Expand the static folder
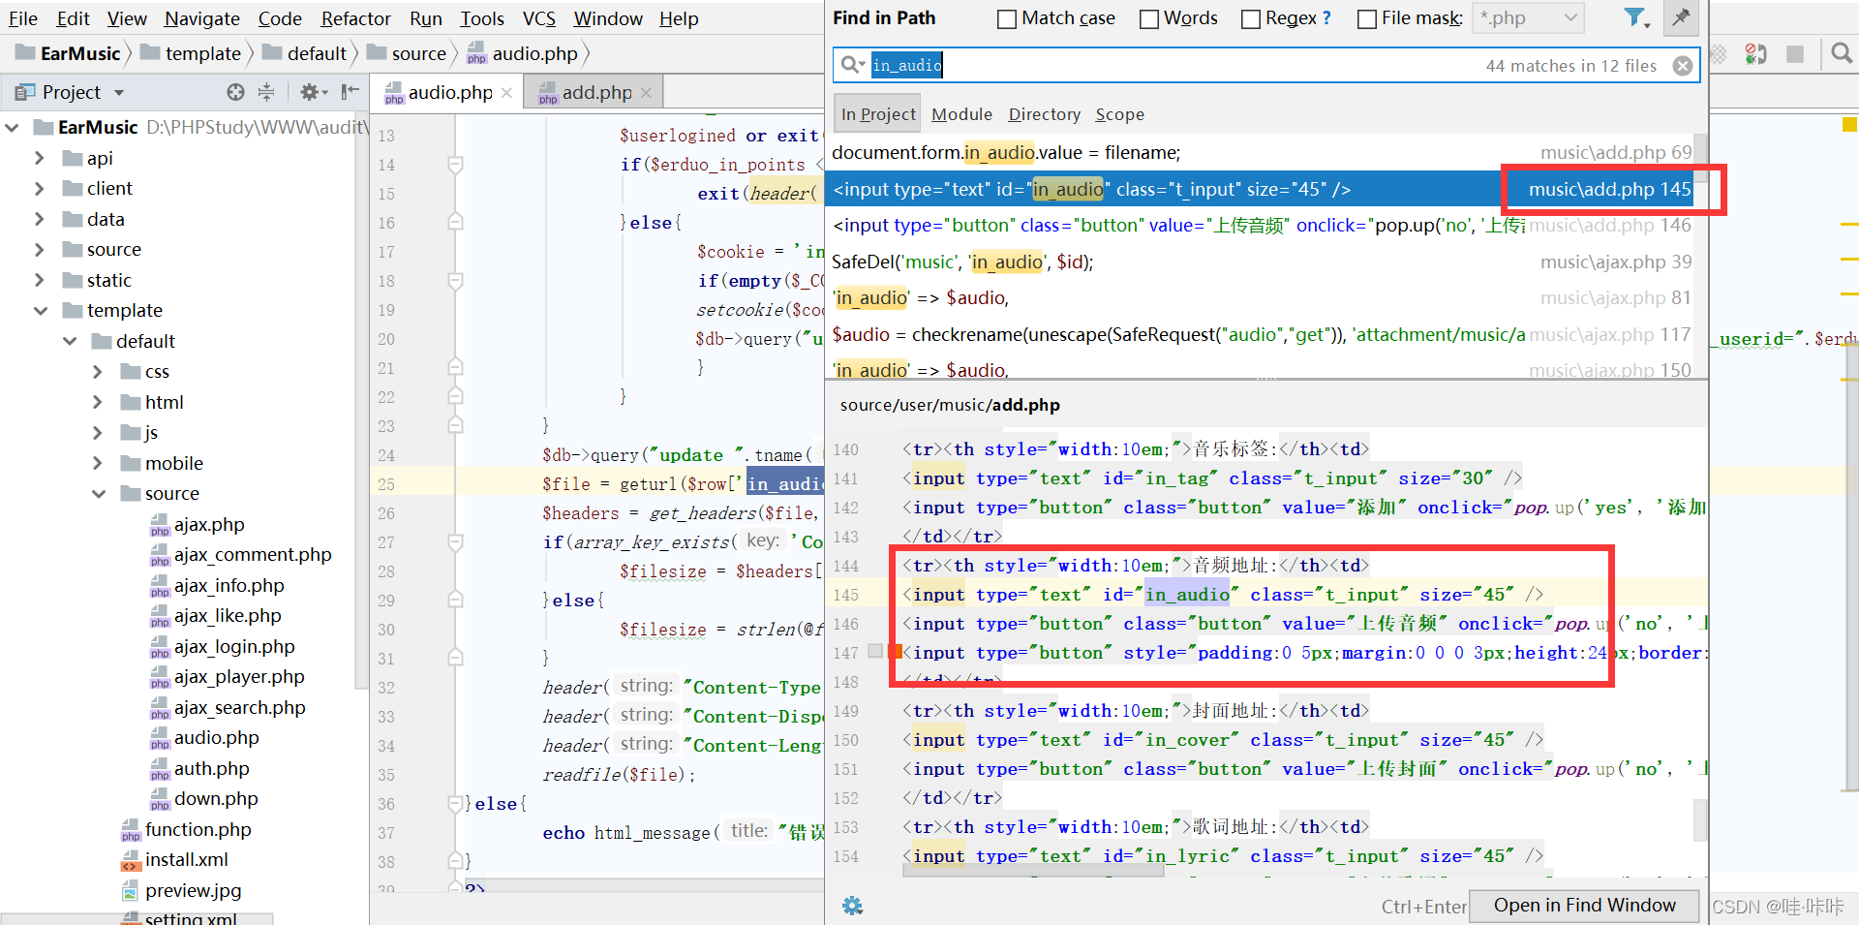Image resolution: width=1859 pixels, height=925 pixels. point(40,280)
